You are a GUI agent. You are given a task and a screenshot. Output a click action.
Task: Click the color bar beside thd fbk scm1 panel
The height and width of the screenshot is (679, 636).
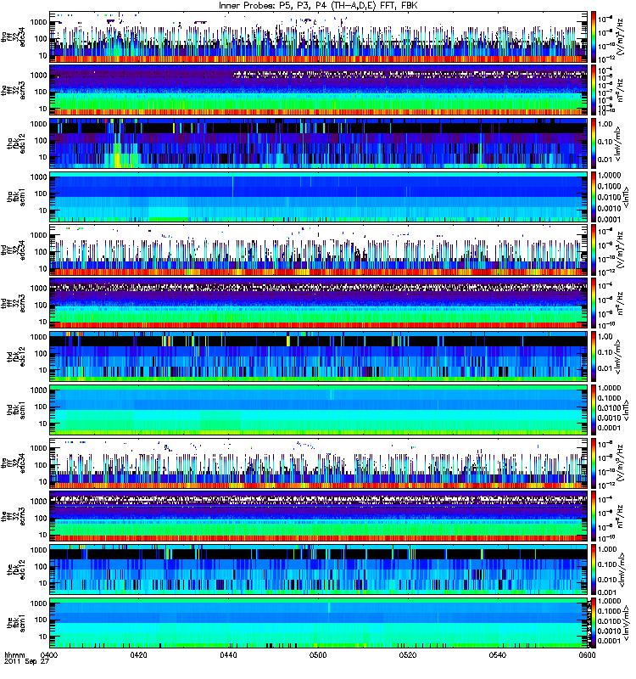click(593, 410)
